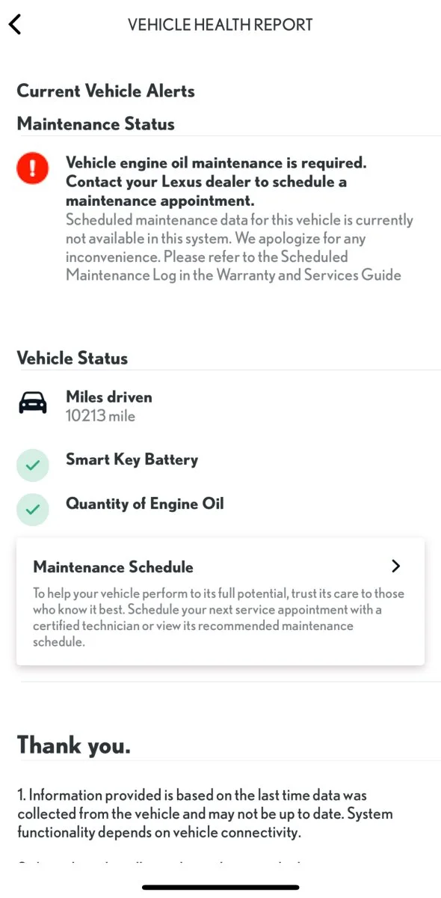Tap the scheduled maintenance data unavailable note

tap(239, 248)
